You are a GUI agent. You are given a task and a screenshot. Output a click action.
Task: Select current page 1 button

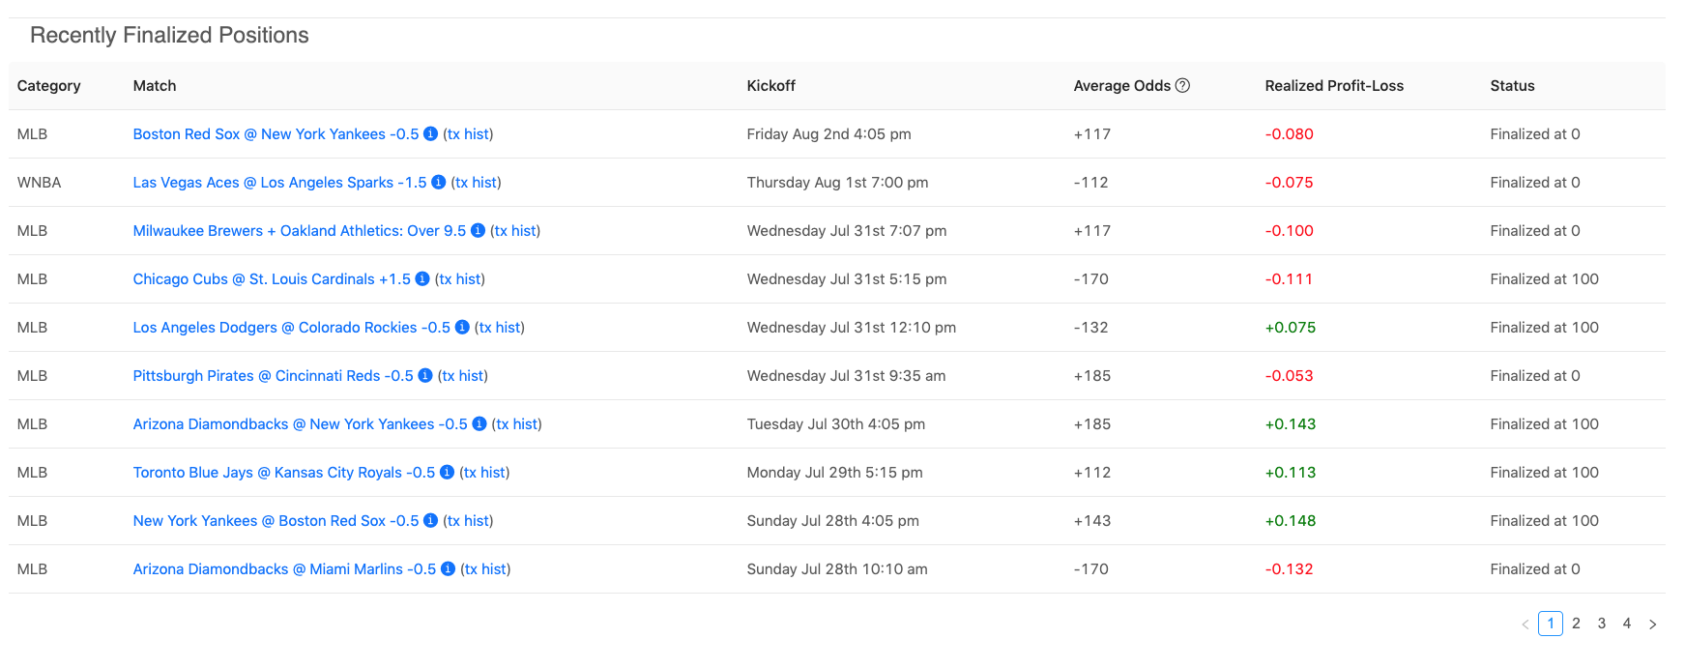pyautogui.click(x=1551, y=624)
